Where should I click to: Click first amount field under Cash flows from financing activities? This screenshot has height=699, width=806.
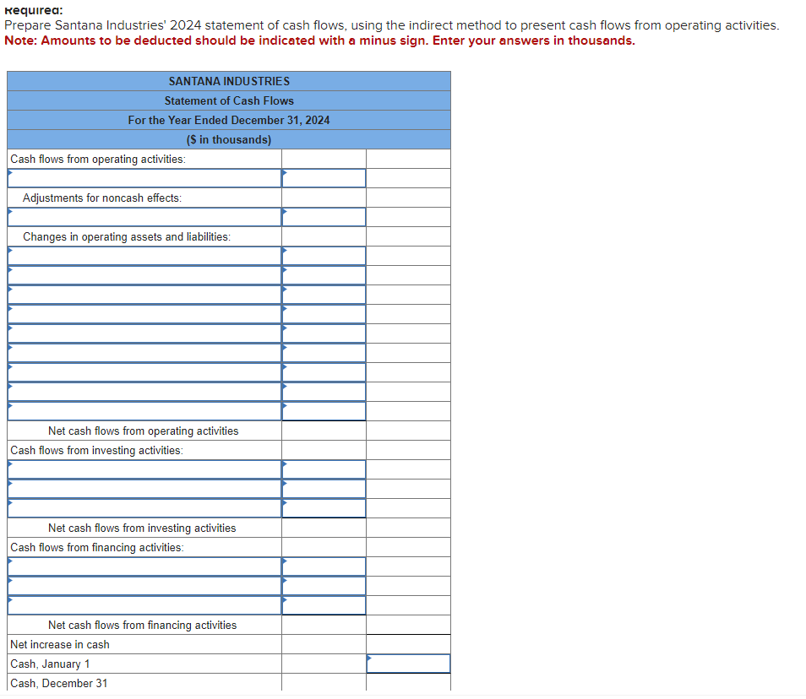click(x=324, y=566)
